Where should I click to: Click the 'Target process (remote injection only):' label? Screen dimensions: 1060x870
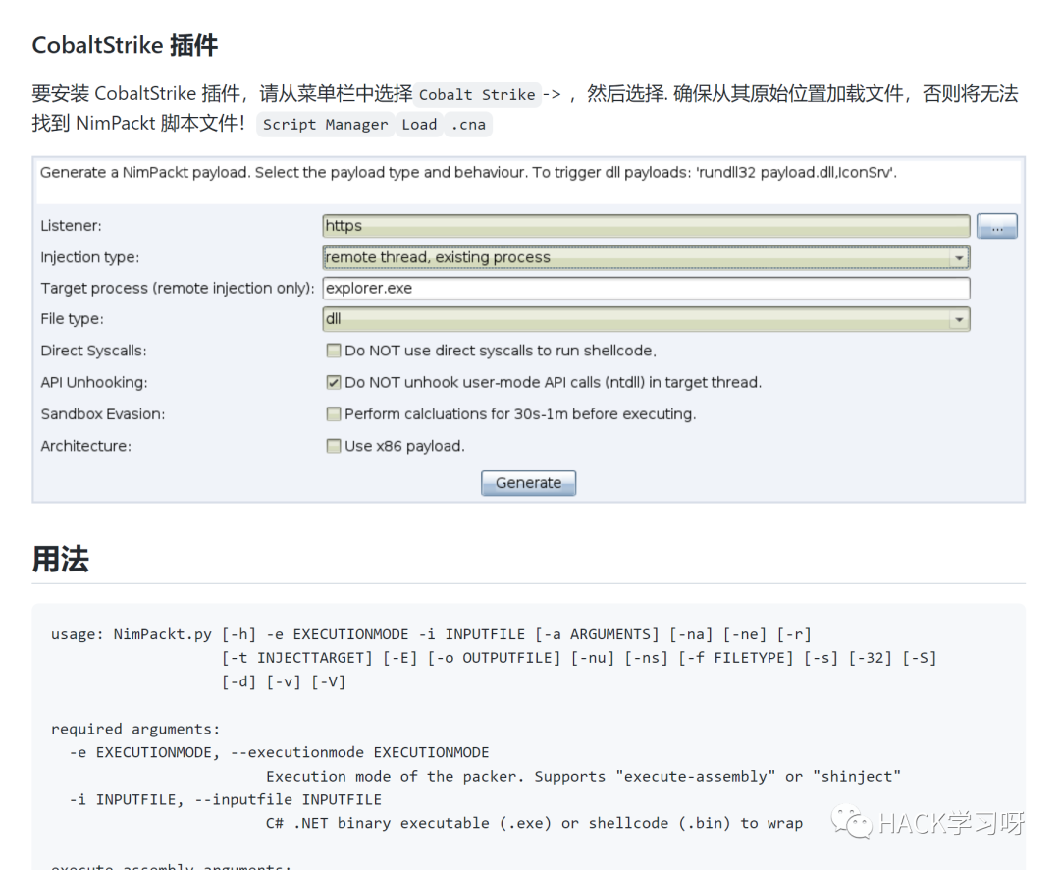pos(178,288)
